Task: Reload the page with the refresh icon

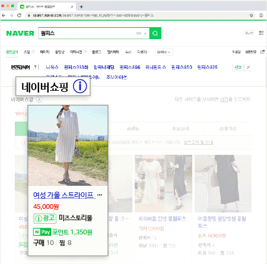Action: pos(19,15)
